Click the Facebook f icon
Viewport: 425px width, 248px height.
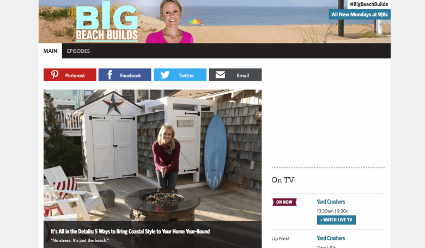pyautogui.click(x=110, y=75)
